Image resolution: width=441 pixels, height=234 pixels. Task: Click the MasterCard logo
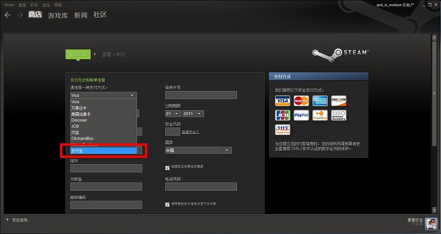(301, 101)
